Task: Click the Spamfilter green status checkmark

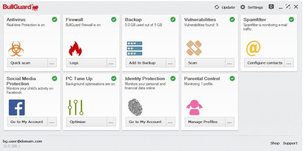Action: coord(292,19)
